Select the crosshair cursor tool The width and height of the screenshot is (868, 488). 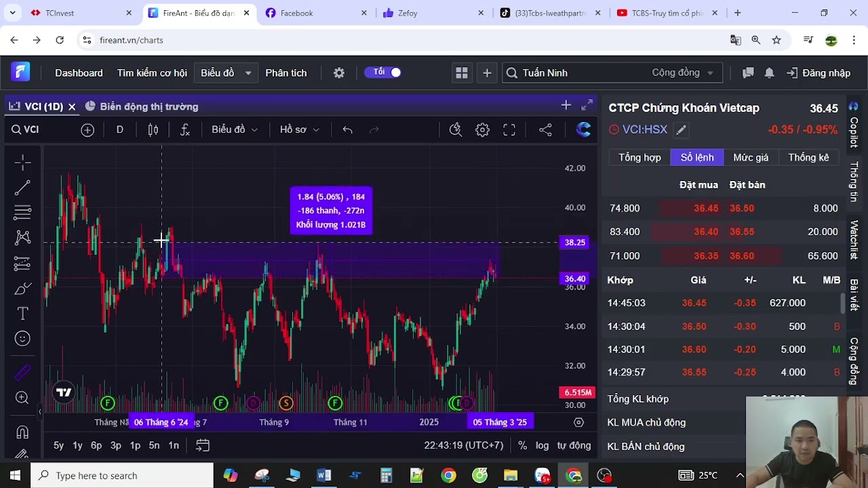point(22,162)
